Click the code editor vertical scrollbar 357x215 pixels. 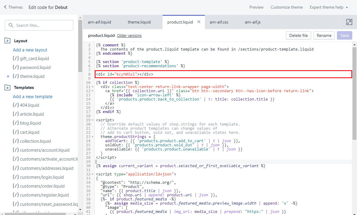tap(355, 93)
